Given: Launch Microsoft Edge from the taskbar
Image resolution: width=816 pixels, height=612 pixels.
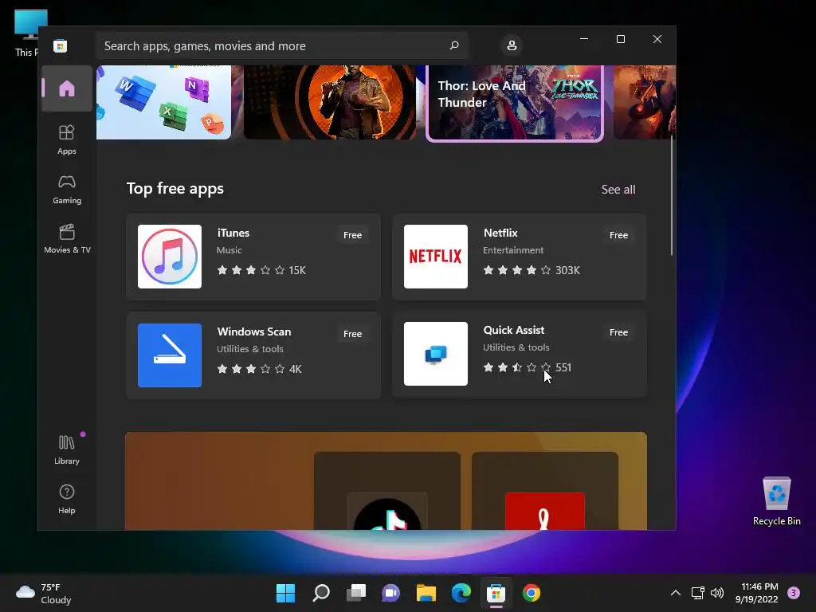Looking at the screenshot, I should pos(461,593).
